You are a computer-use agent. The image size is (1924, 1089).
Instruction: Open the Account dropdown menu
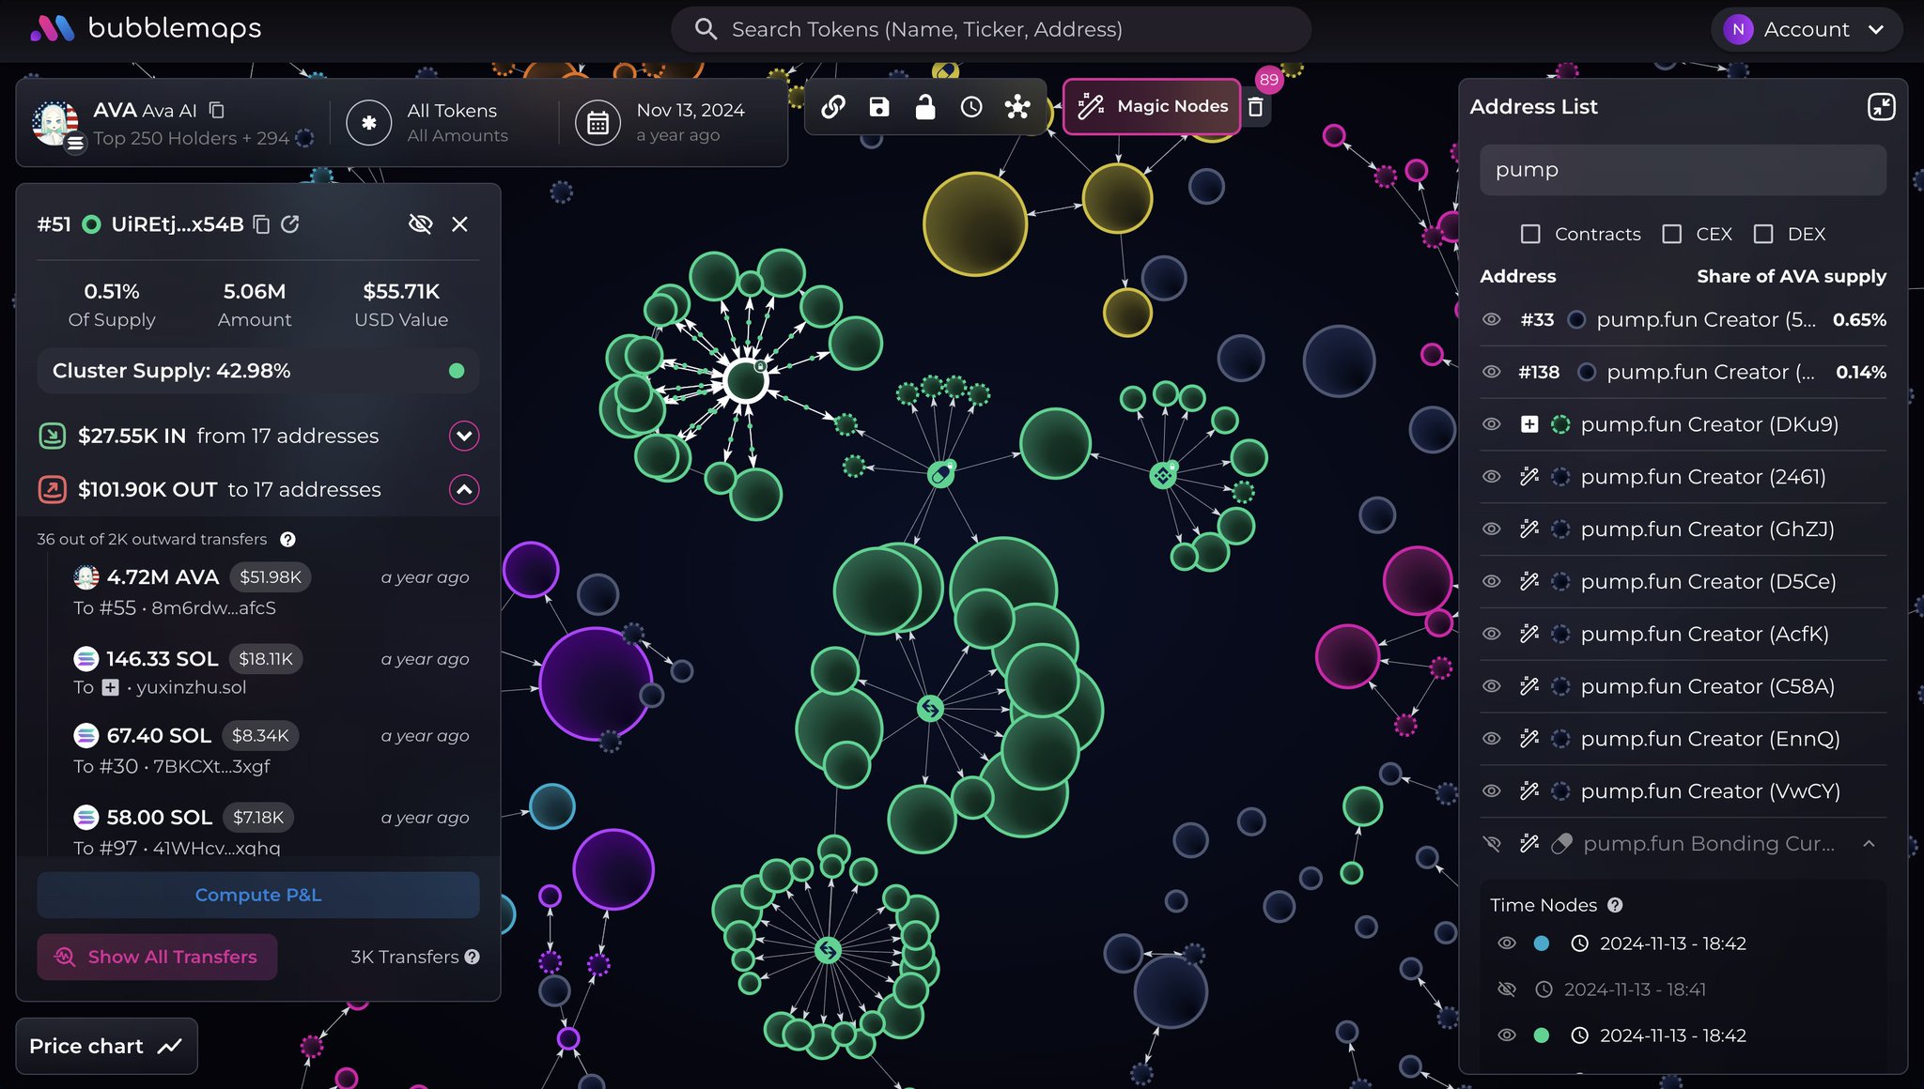(1806, 29)
